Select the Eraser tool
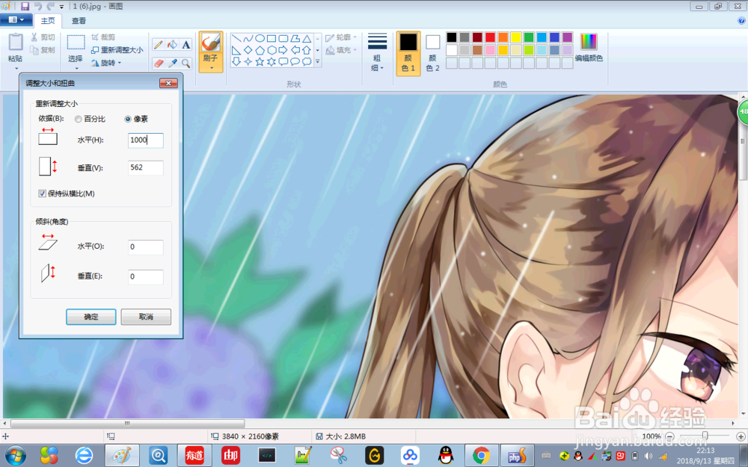The height and width of the screenshot is (467, 748). (x=159, y=64)
